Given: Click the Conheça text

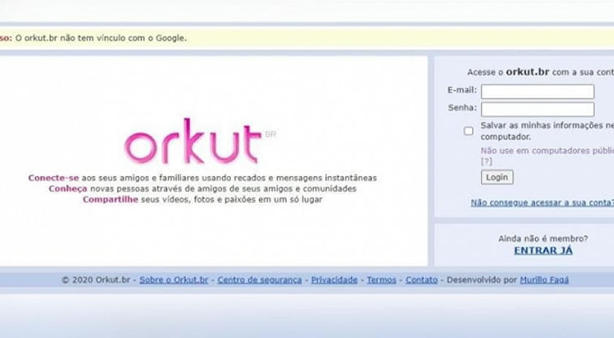Looking at the screenshot, I should pos(68,189).
